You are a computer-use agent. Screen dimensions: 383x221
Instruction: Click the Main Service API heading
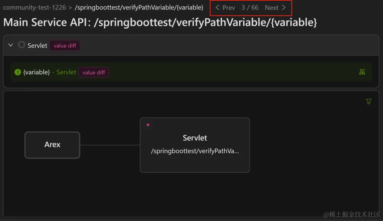(160, 22)
